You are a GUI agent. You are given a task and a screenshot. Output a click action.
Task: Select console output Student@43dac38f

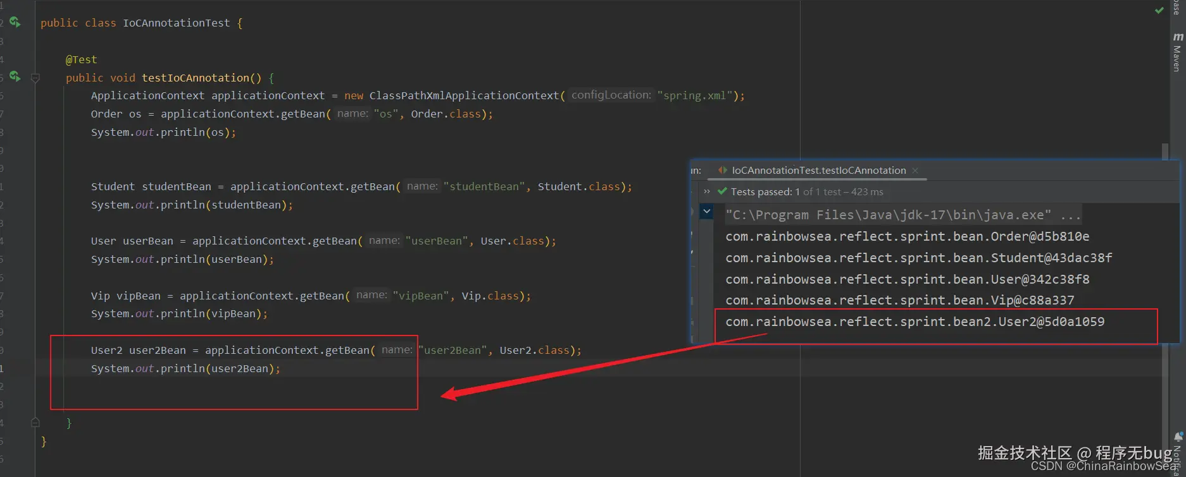click(919, 258)
